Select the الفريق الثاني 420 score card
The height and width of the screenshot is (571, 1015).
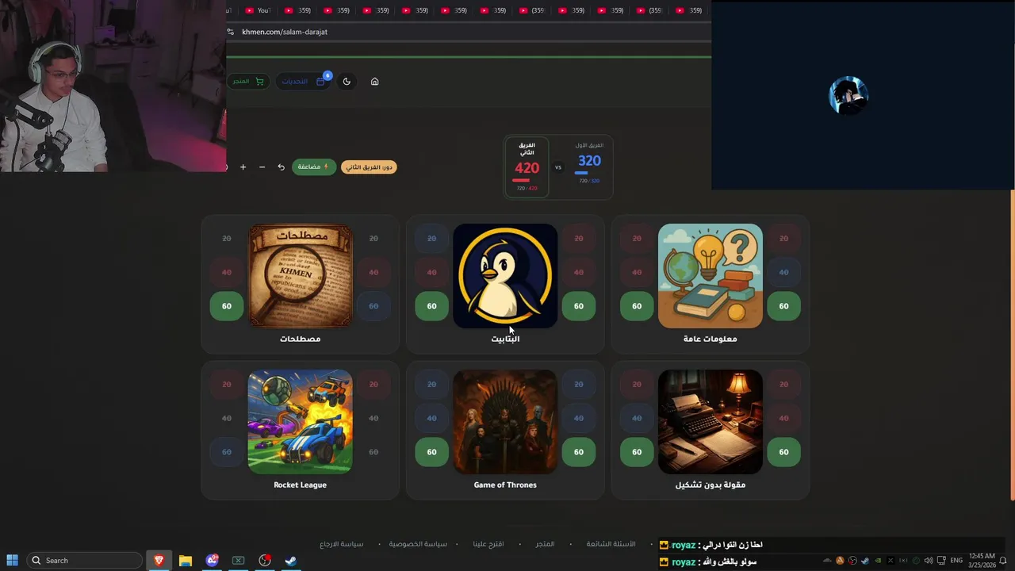click(527, 167)
